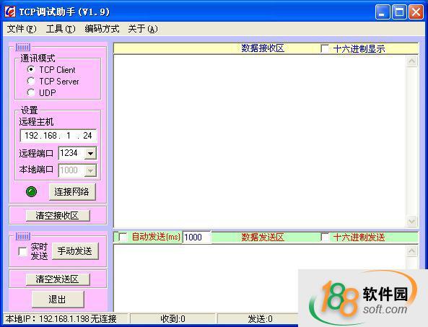Expand the 远程端口 dropdown
The image size is (428, 327).
(x=90, y=154)
